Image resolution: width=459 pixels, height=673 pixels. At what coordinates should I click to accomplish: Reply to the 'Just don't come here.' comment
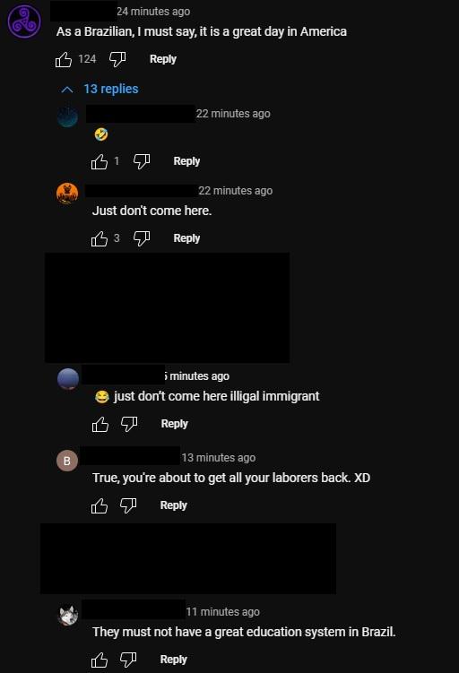click(x=186, y=238)
